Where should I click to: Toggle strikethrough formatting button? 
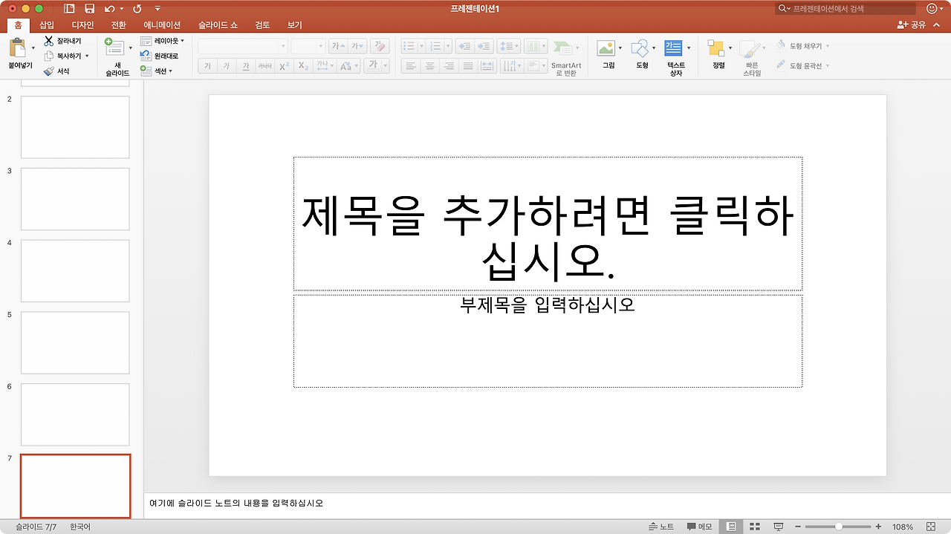click(x=265, y=66)
